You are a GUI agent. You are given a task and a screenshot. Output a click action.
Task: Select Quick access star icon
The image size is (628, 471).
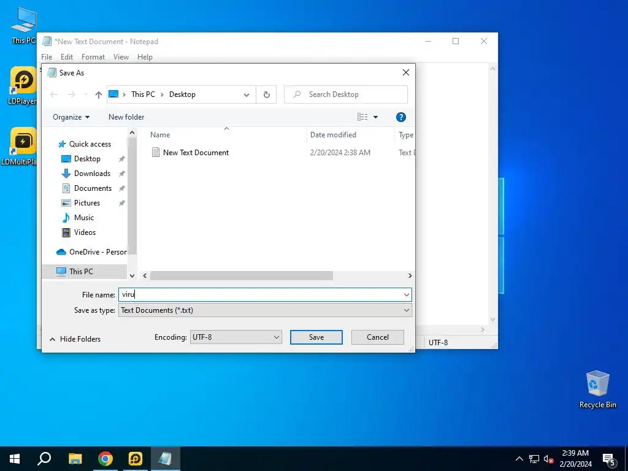pos(62,144)
